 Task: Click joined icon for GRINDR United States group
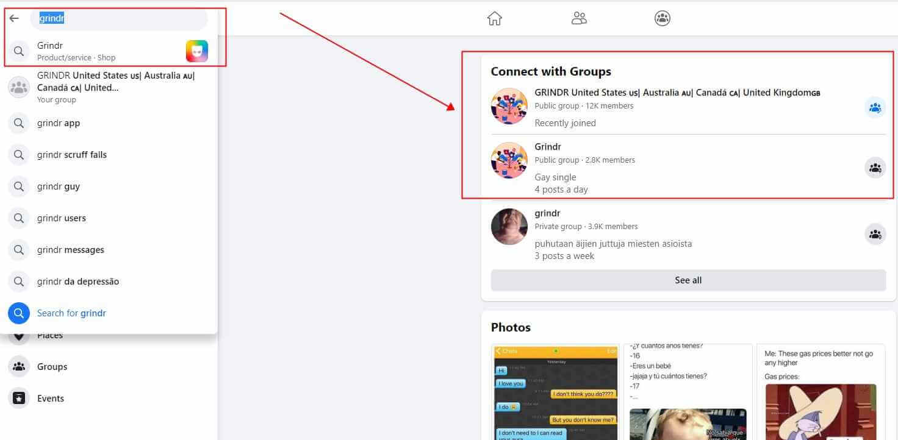tap(875, 108)
